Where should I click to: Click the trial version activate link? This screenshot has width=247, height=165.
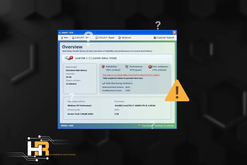tap(158, 126)
